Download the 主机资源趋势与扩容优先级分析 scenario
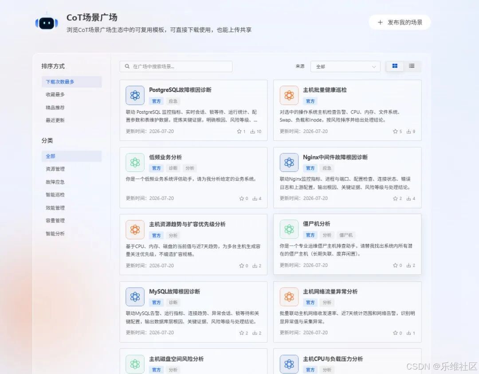This screenshot has height=374, width=479. [x=255, y=265]
